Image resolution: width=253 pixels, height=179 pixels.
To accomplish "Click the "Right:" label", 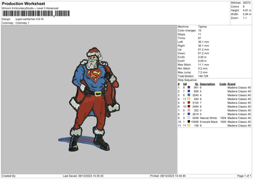I will (181, 46).
